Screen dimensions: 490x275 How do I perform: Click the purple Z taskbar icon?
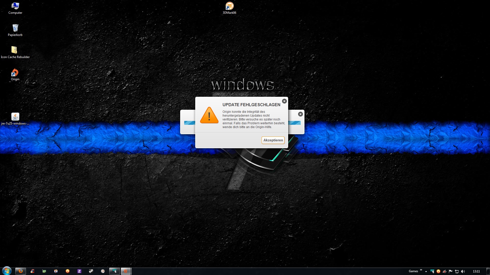[79, 271]
